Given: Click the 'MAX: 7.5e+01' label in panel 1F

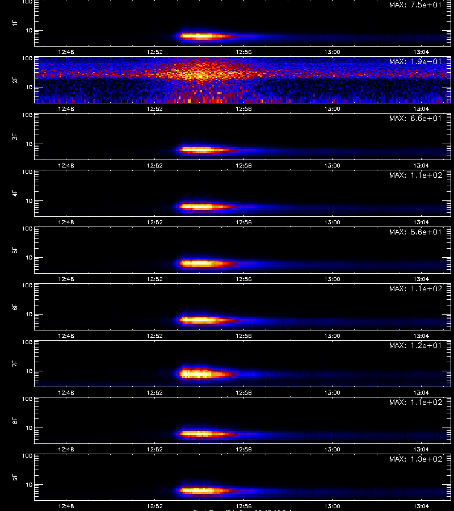Looking at the screenshot, I should pos(415,5).
